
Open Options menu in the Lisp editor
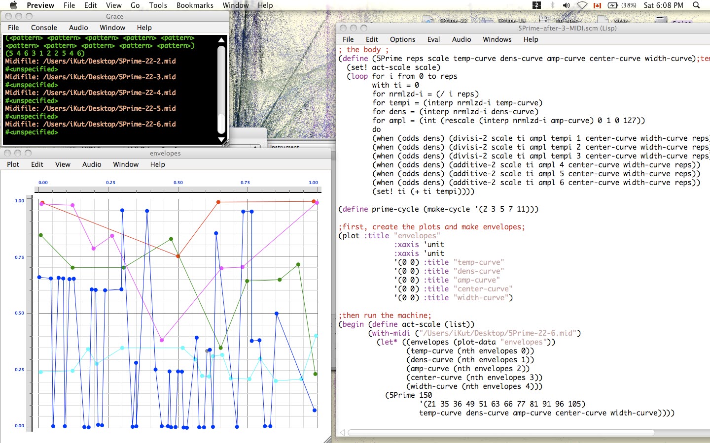(x=402, y=39)
